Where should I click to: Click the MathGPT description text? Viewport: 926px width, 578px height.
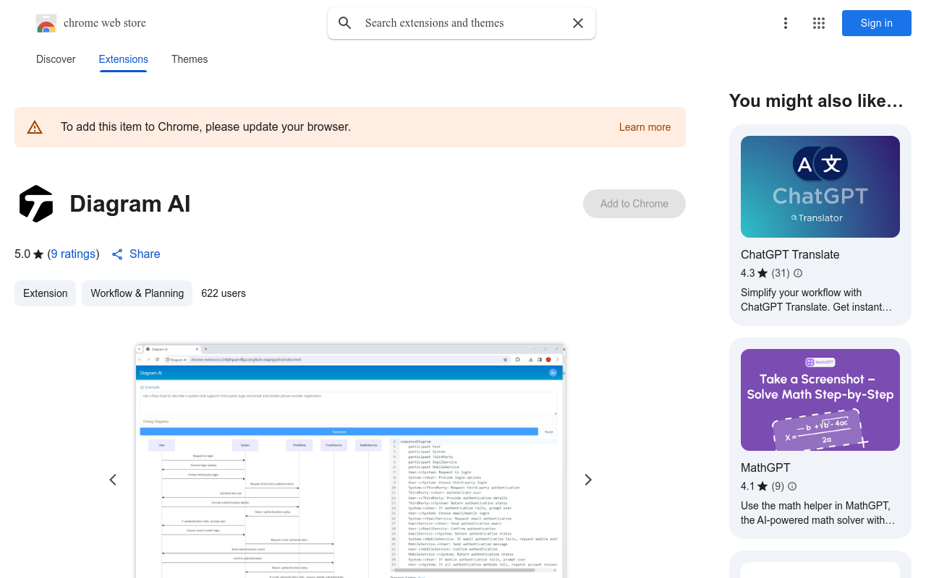817,513
